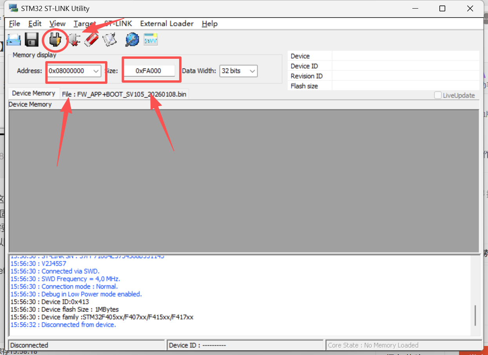
Task: Switch to the FW_APP+BOOT_SV105 .bin file tab
Action: (x=124, y=94)
